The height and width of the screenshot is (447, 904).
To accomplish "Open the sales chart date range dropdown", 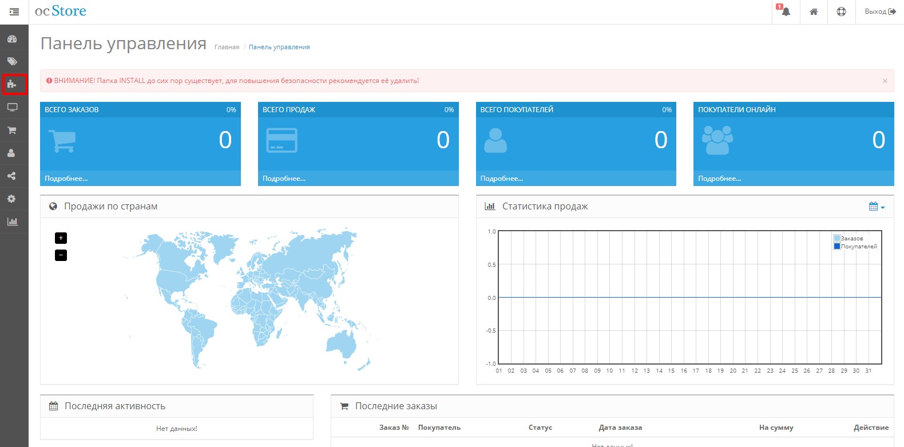I will tap(877, 207).
